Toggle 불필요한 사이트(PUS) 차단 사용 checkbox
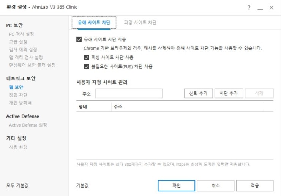The height and width of the screenshot is (196, 281). [x=86, y=67]
